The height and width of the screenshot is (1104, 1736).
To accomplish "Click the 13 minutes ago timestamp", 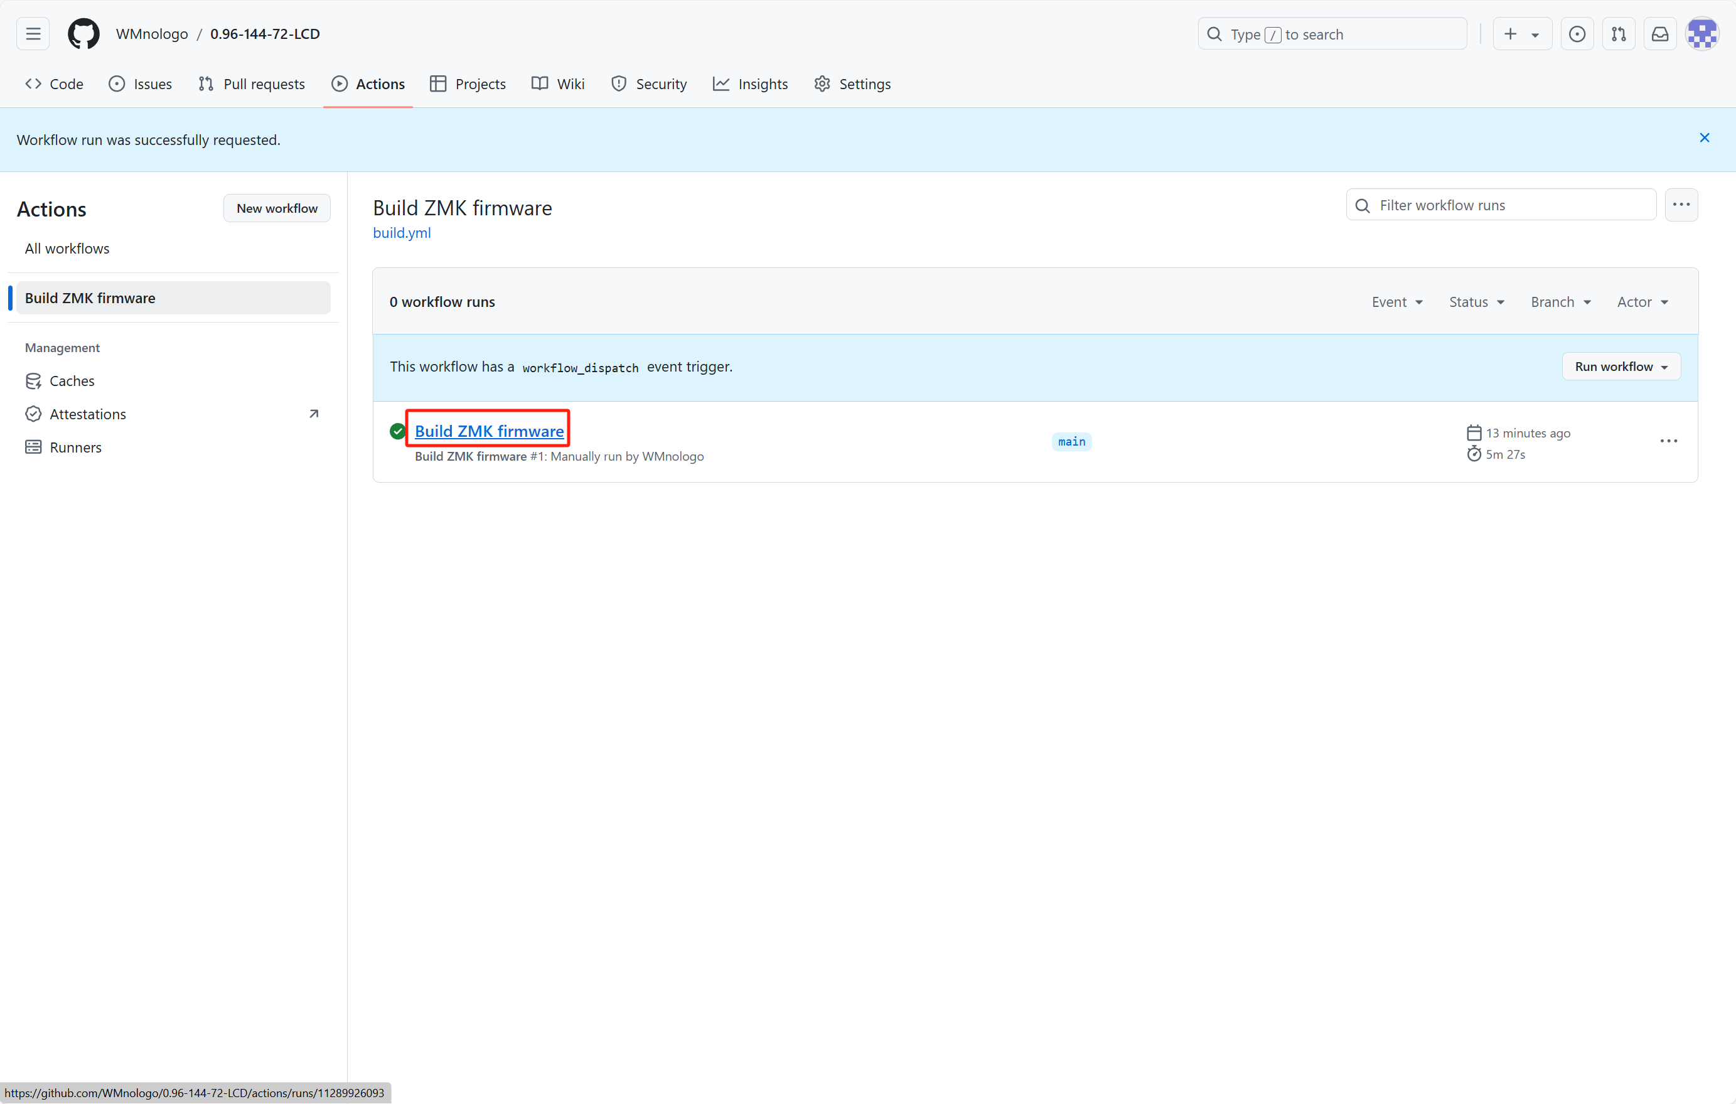I will pos(1528,434).
